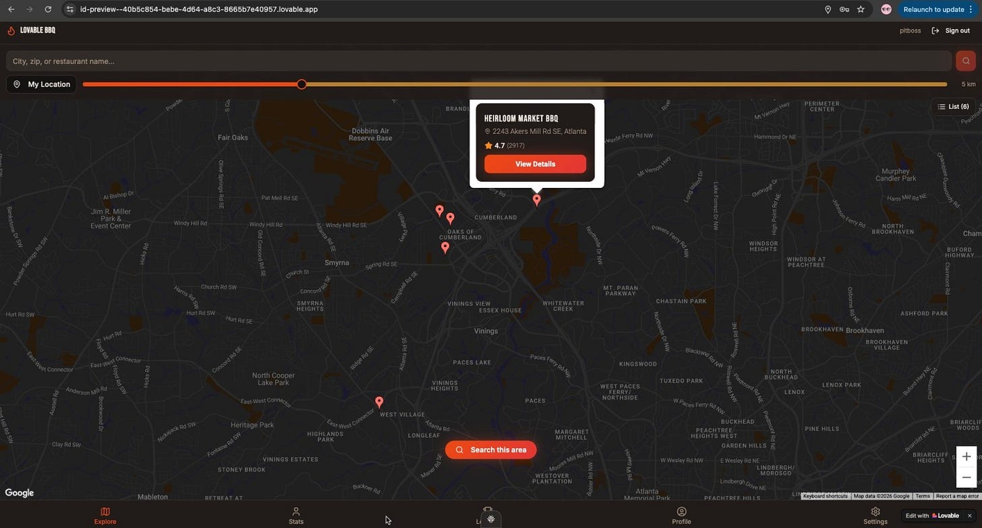The image size is (982, 528).
Task: Click the bug icon overlay in bottom bar
Action: (x=491, y=519)
